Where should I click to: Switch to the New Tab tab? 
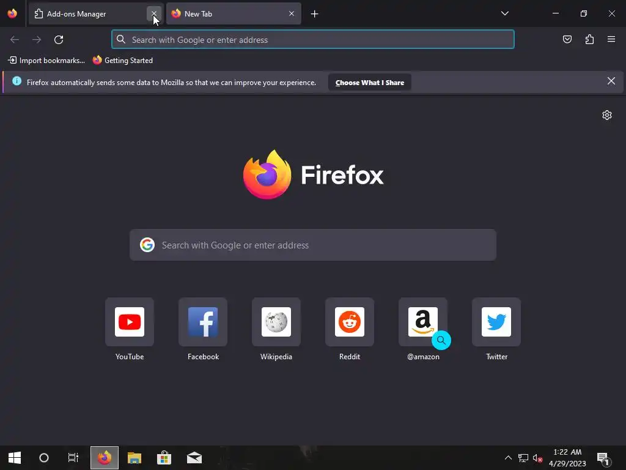234,13
